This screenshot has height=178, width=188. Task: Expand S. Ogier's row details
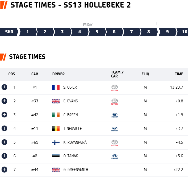[x=4, y=87]
